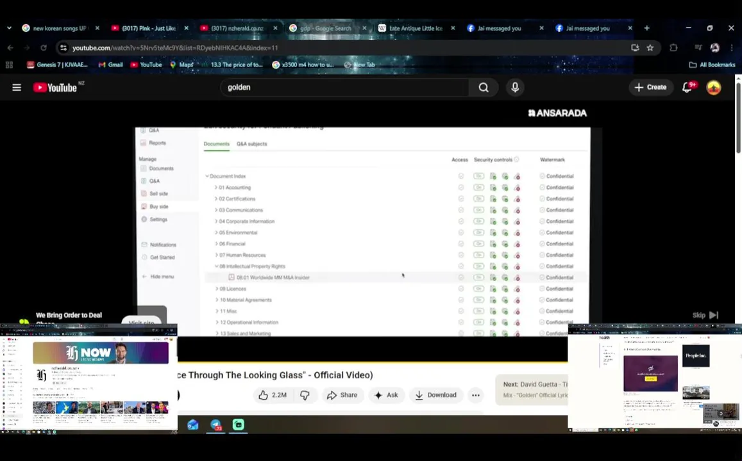
Task: Expand the 01 Accounting folder
Action: tap(216, 188)
